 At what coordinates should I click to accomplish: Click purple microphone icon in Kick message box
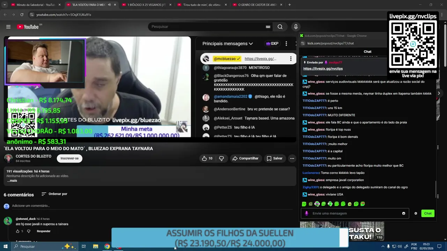(307, 213)
